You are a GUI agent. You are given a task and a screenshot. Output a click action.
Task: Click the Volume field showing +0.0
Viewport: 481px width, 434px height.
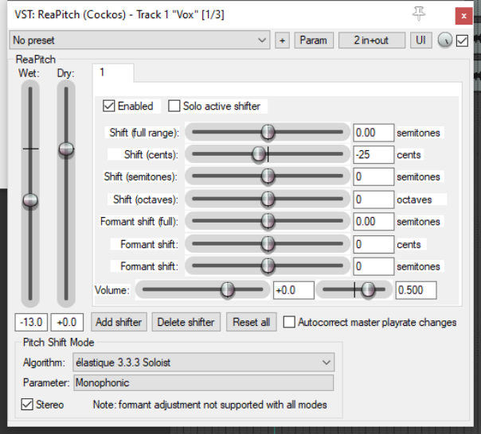pos(294,290)
